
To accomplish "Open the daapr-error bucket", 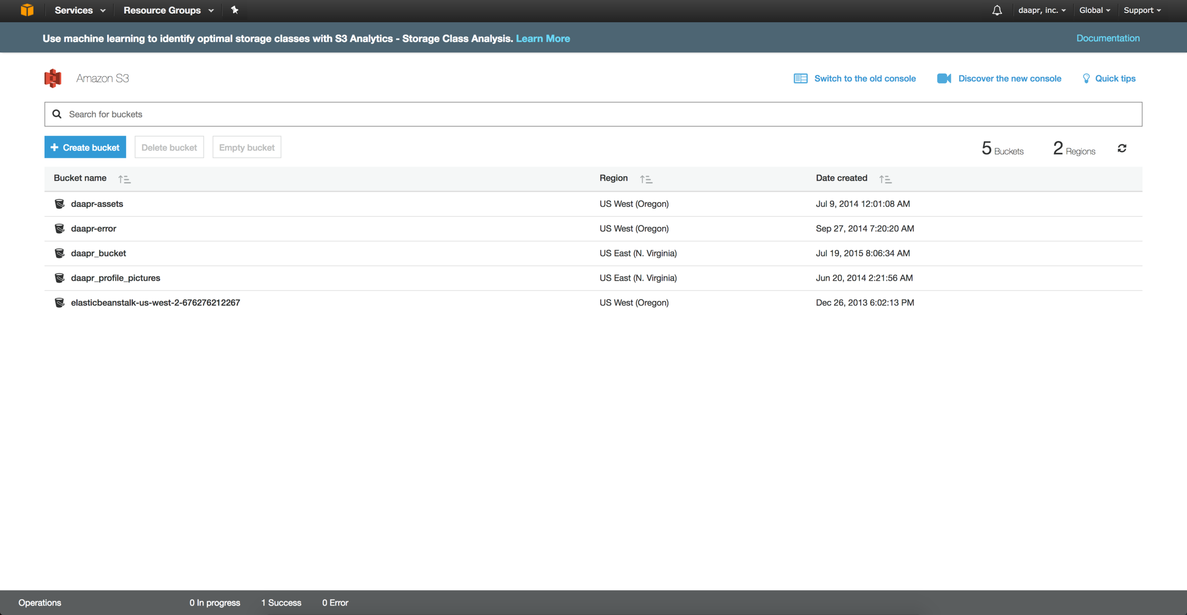I will pyautogui.click(x=94, y=229).
